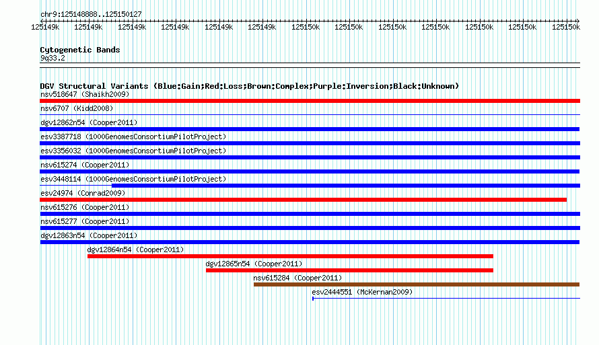This screenshot has width=599, height=345.
Task: Click the red bar for dgv12864n54
Action: coord(290,256)
